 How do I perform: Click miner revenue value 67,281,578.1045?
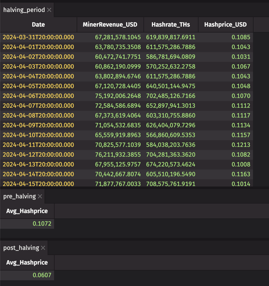(x=118, y=37)
